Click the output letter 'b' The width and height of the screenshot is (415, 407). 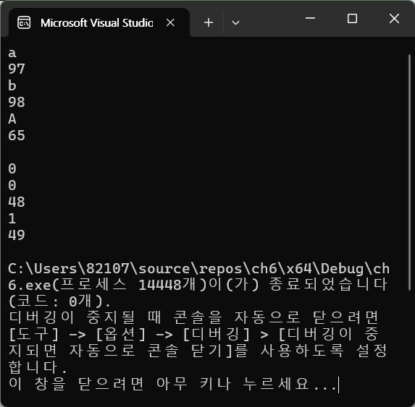tap(12, 85)
